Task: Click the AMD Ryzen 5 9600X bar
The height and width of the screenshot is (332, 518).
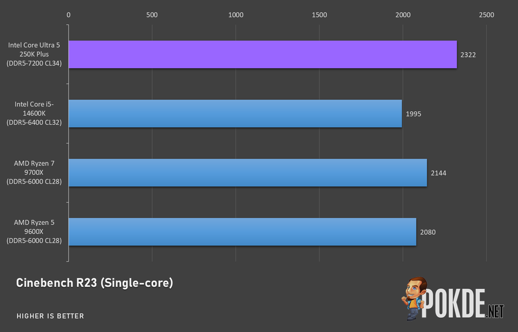Action: (x=242, y=232)
